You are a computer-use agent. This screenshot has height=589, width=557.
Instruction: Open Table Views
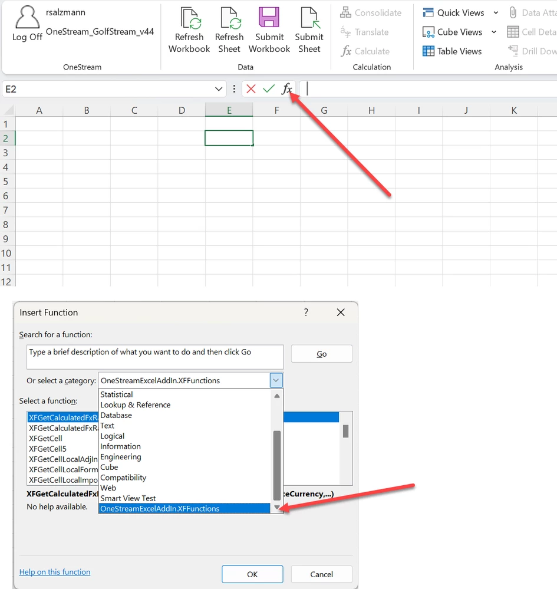click(x=452, y=51)
